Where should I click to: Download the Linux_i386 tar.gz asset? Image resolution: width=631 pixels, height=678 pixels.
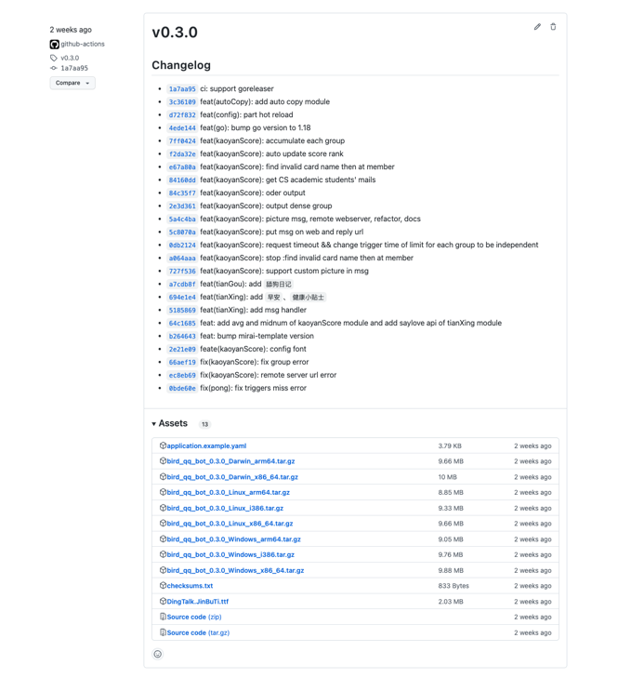point(225,508)
